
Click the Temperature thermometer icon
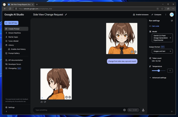(x=150, y=66)
